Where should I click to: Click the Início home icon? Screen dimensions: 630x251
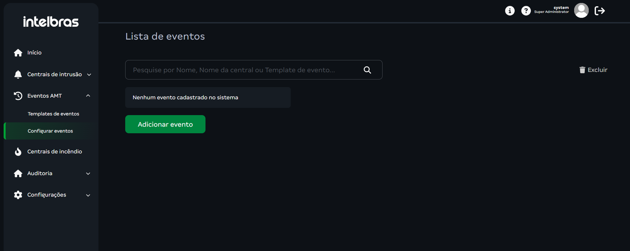point(18,53)
